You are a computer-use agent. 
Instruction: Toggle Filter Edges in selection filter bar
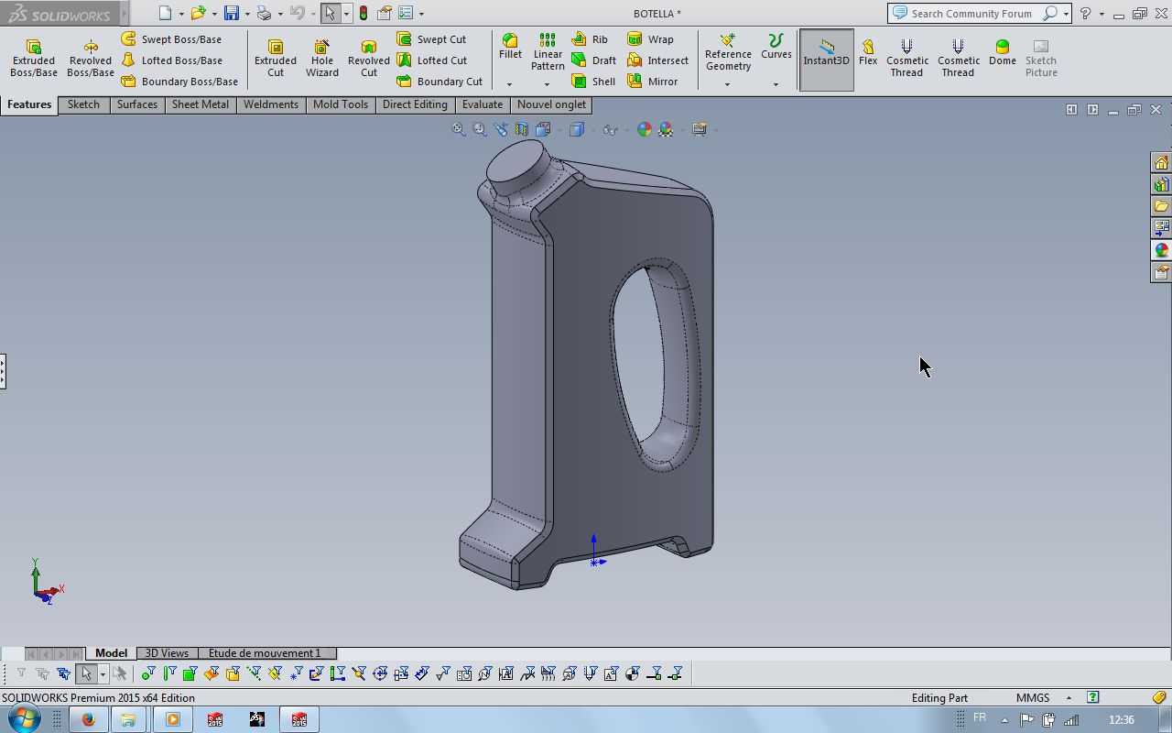pyautogui.click(x=169, y=674)
